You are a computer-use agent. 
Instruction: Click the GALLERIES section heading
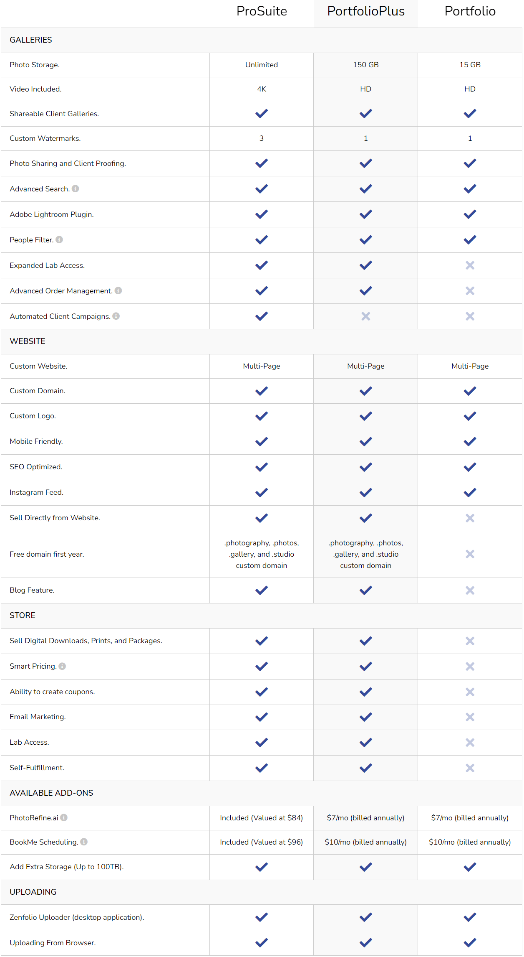[31, 40]
